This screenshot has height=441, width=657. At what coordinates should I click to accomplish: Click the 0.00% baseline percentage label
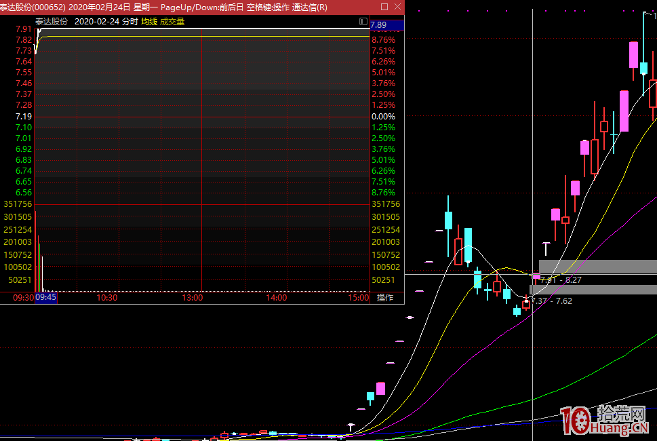(x=383, y=117)
